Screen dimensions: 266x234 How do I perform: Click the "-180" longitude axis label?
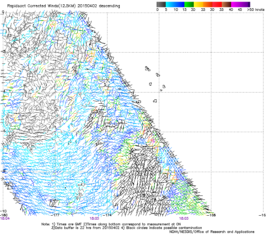4,215
